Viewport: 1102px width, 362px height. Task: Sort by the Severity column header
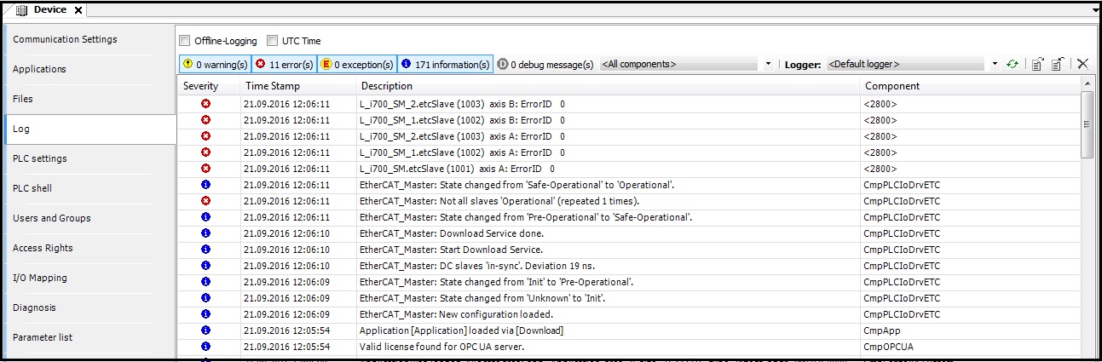(208, 86)
